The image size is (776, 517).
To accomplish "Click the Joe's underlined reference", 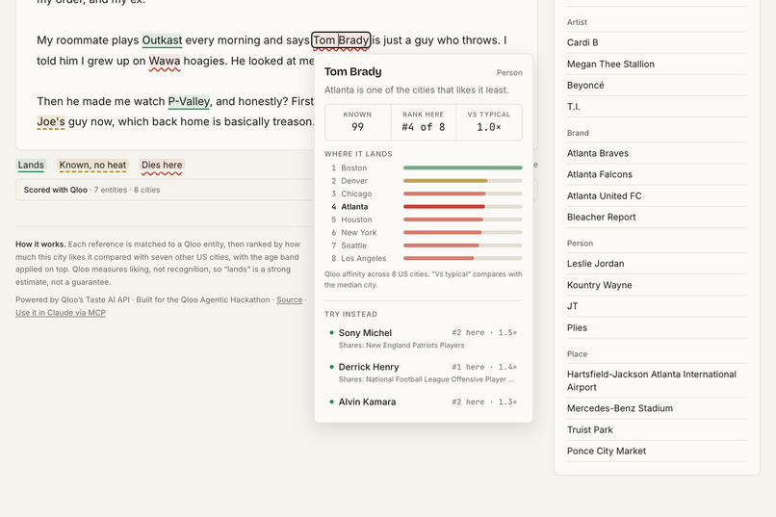I will pos(50,121).
